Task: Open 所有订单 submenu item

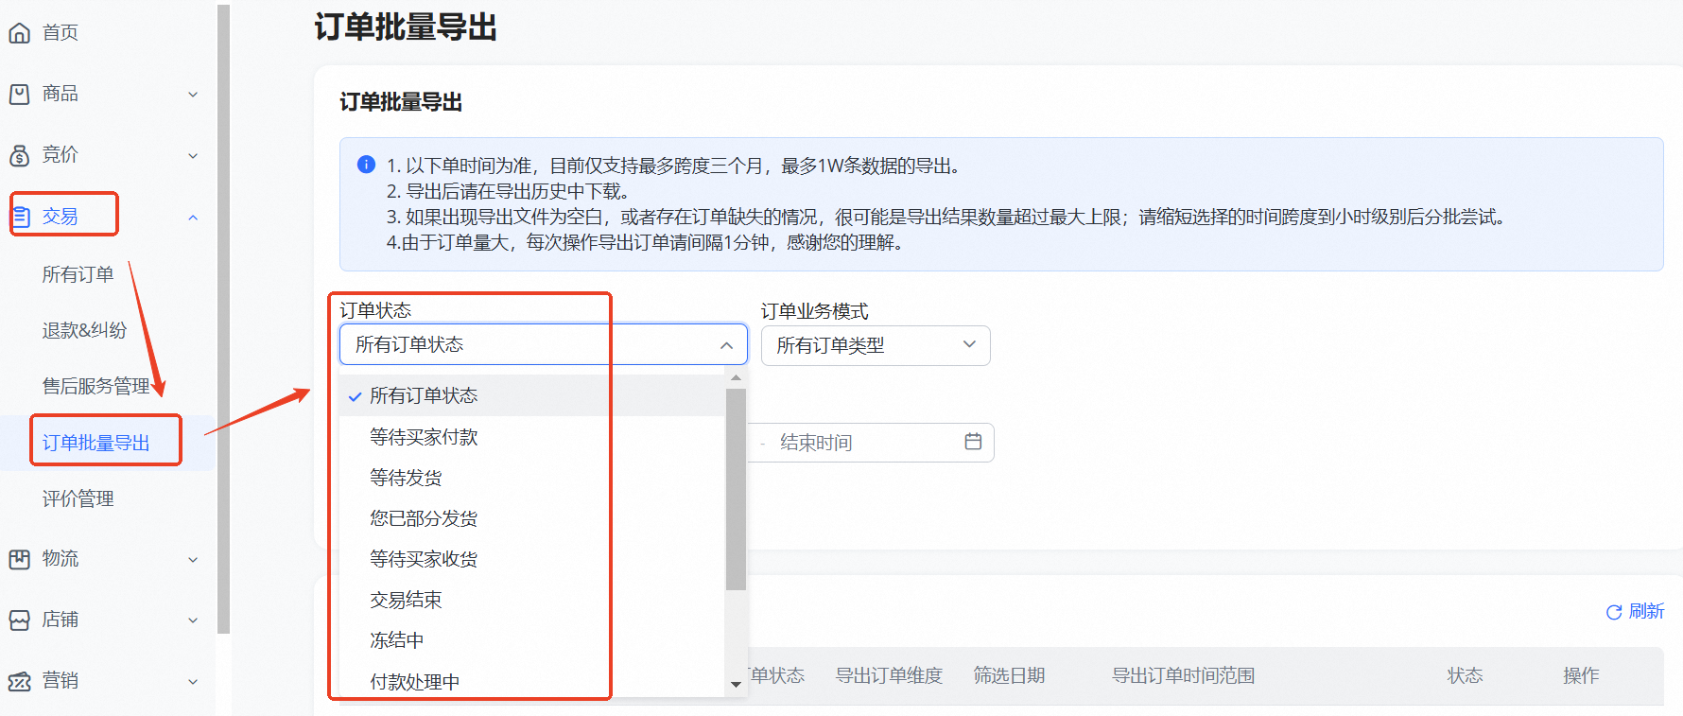Action: [x=78, y=274]
